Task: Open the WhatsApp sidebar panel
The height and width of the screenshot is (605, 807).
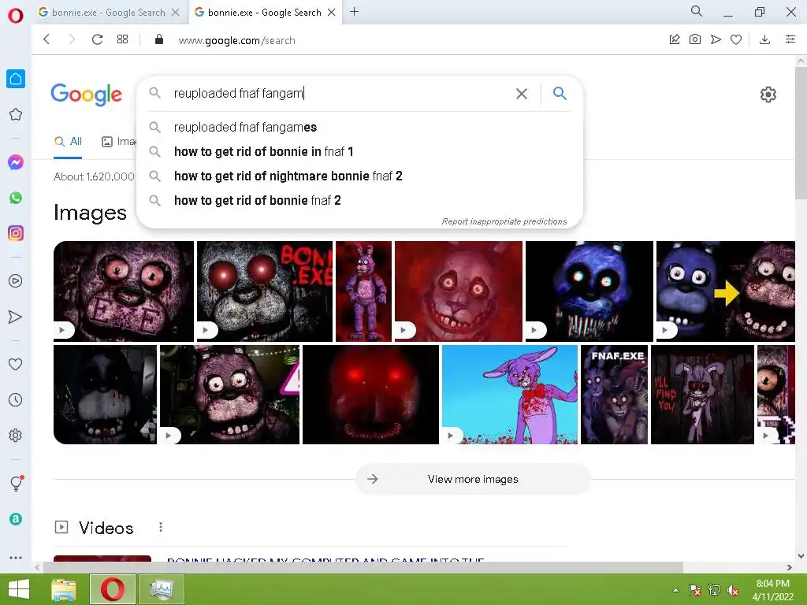Action: click(16, 198)
